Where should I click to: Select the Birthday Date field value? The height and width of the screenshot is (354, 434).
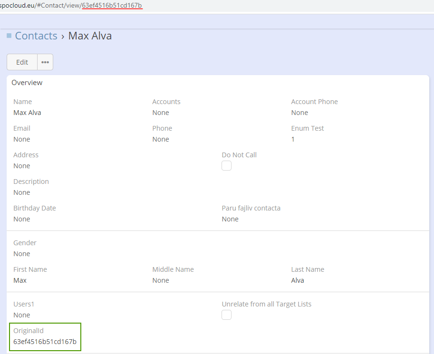(21, 219)
